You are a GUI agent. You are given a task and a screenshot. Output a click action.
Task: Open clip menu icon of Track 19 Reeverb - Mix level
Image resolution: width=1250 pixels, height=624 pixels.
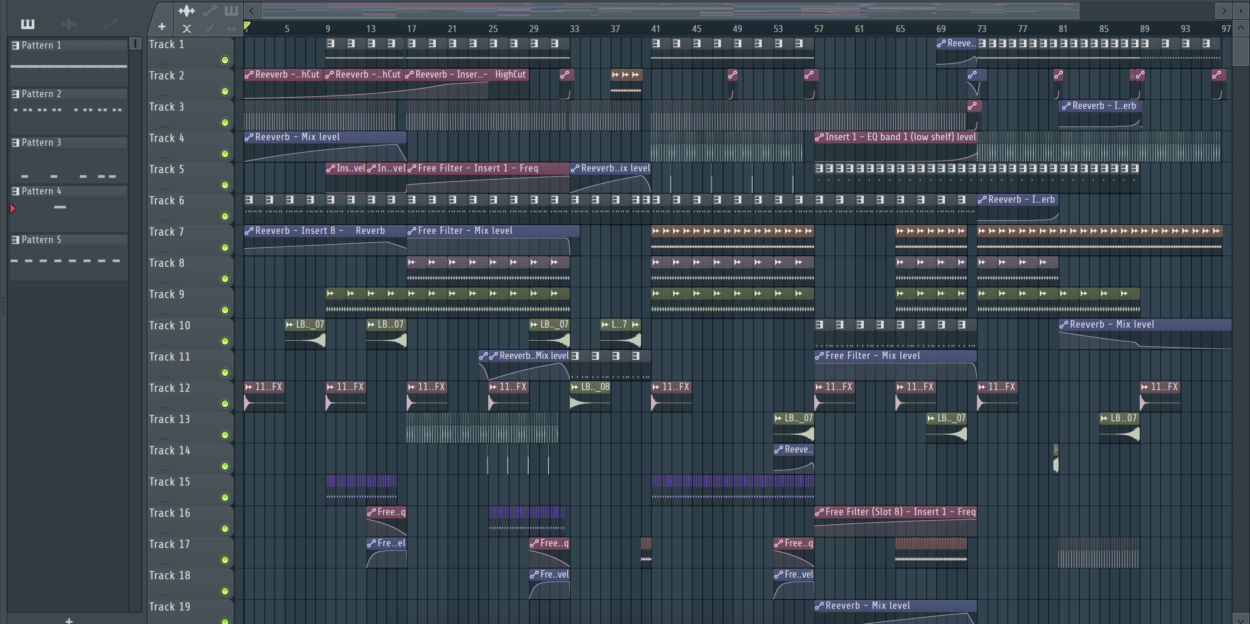click(x=819, y=606)
